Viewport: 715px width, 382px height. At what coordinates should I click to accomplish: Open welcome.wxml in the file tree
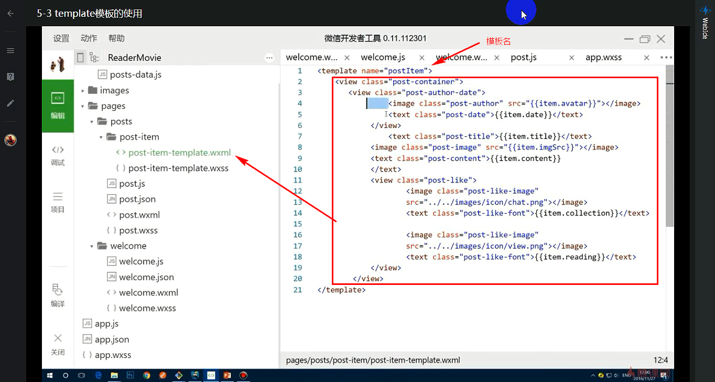(143, 293)
